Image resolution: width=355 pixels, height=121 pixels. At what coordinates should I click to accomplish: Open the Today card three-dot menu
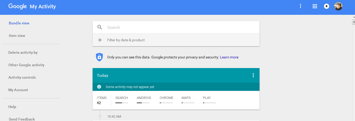253,75
